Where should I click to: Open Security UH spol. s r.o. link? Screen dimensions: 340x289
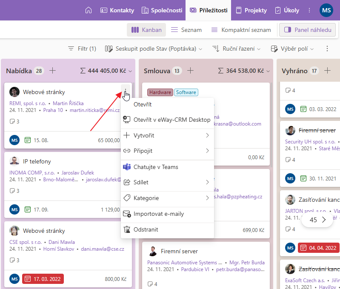click(x=310, y=142)
